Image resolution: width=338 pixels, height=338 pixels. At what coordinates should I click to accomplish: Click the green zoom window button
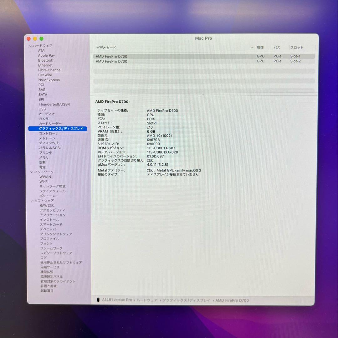pyautogui.click(x=41, y=39)
